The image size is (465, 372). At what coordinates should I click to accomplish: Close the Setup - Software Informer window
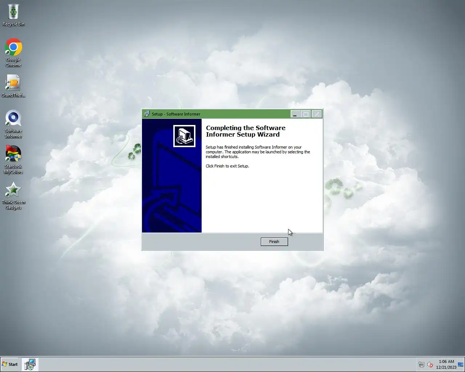tap(317, 114)
